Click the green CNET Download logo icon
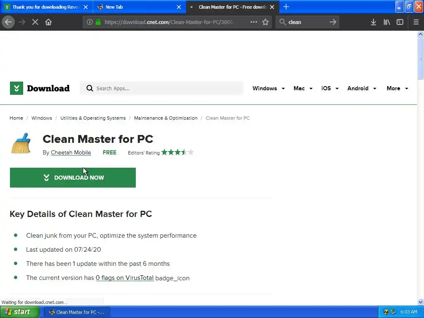This screenshot has height=318, width=424. click(17, 88)
